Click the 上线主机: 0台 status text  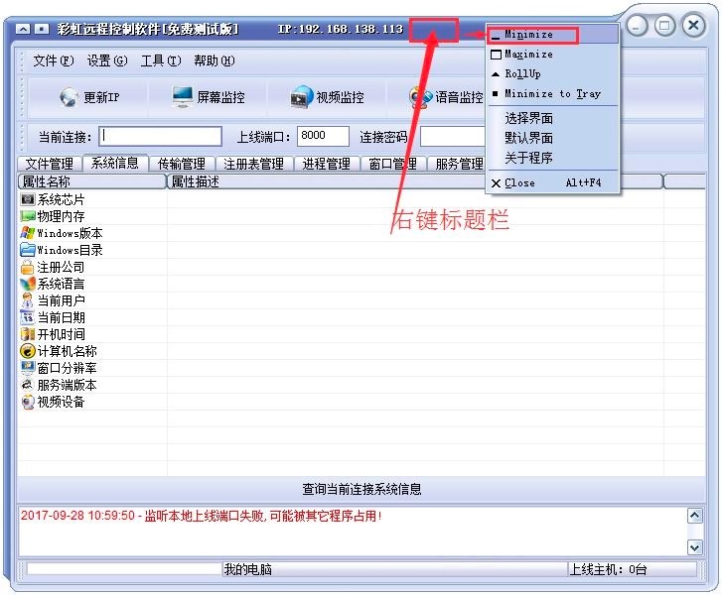(x=608, y=569)
